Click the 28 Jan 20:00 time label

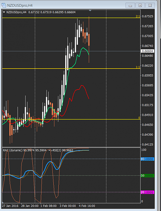click(30, 206)
